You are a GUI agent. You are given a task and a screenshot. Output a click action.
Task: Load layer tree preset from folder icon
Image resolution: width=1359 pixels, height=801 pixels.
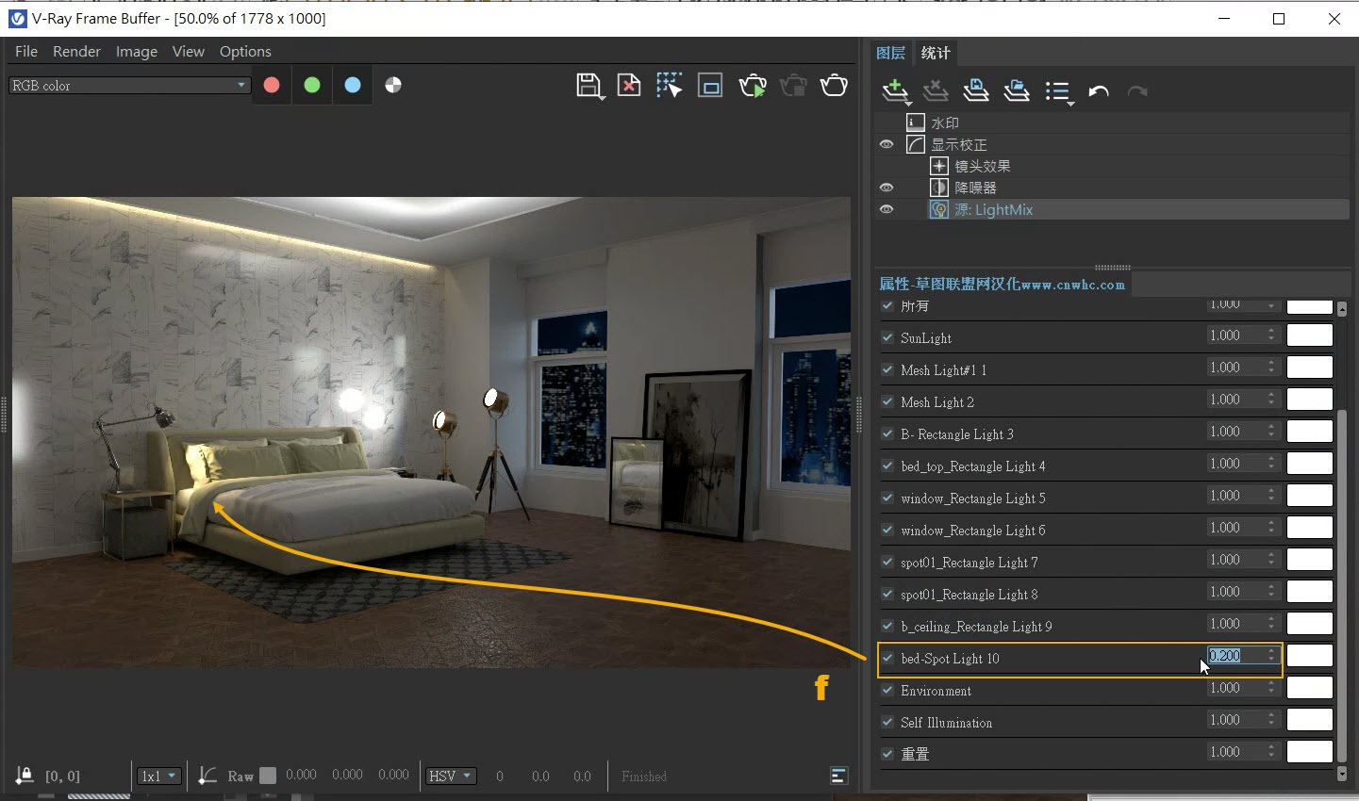pyautogui.click(x=1017, y=90)
